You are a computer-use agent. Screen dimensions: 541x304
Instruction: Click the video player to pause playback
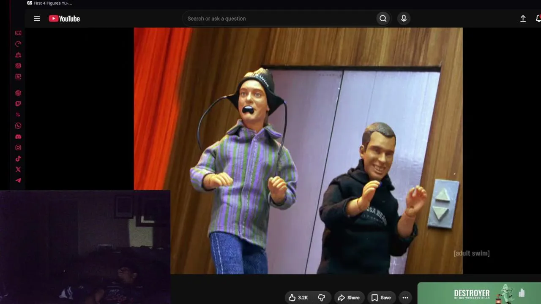pyautogui.click(x=298, y=151)
